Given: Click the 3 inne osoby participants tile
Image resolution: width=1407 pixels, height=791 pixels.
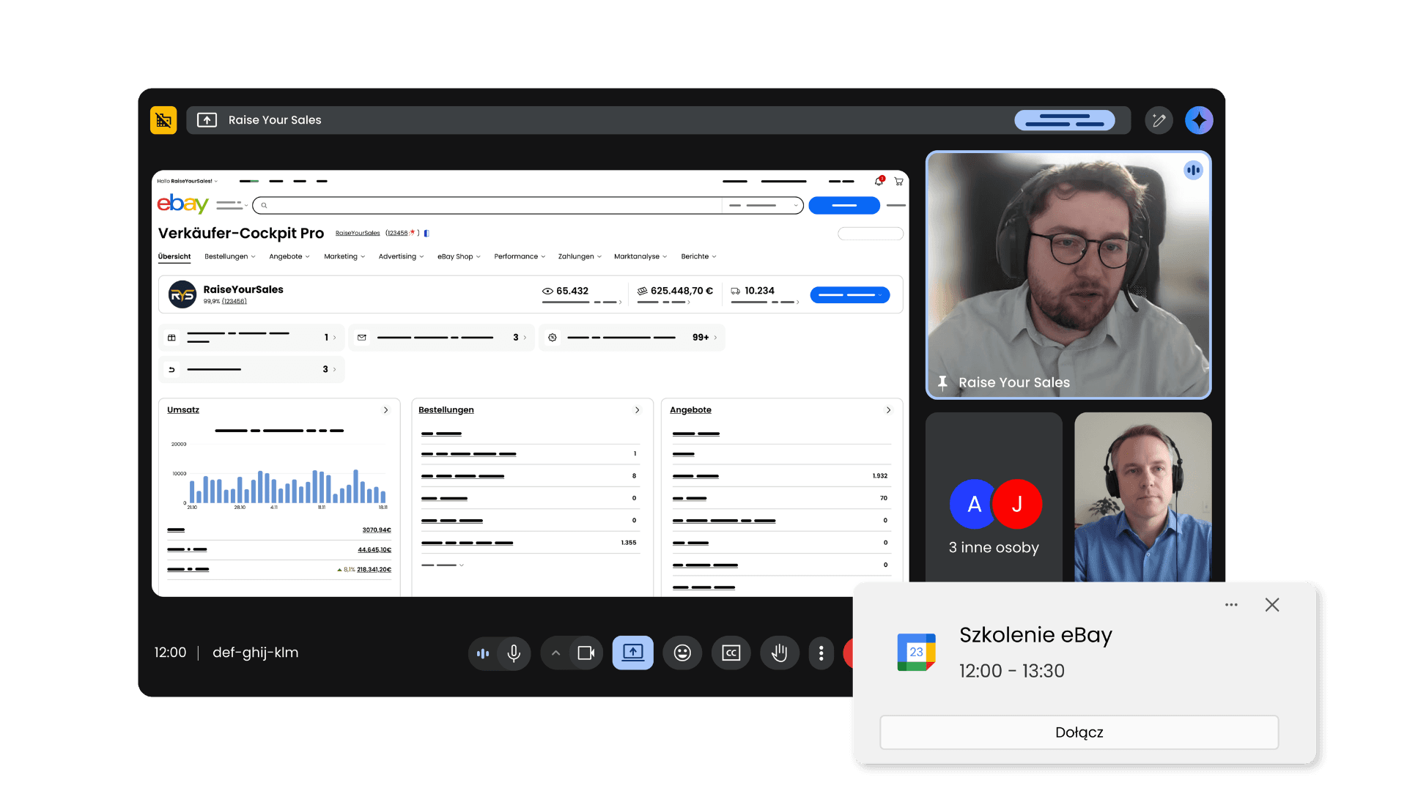Looking at the screenshot, I should point(994,498).
